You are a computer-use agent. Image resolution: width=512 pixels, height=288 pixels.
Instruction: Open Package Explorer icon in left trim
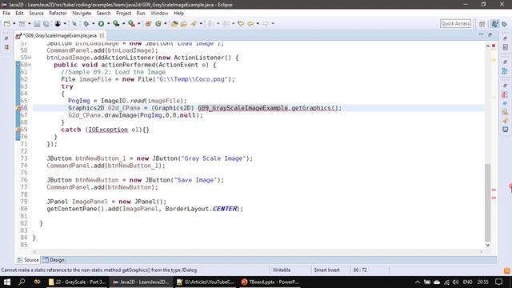(x=6, y=47)
